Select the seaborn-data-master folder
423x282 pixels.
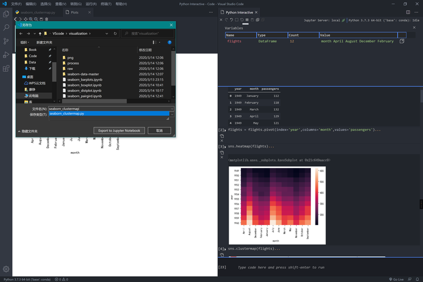click(x=83, y=74)
